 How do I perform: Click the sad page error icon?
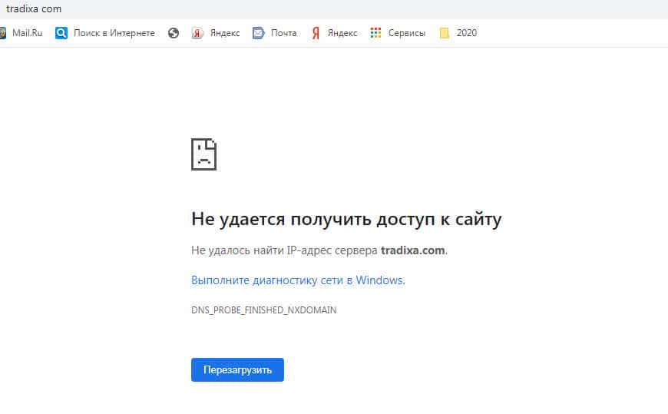[203, 154]
